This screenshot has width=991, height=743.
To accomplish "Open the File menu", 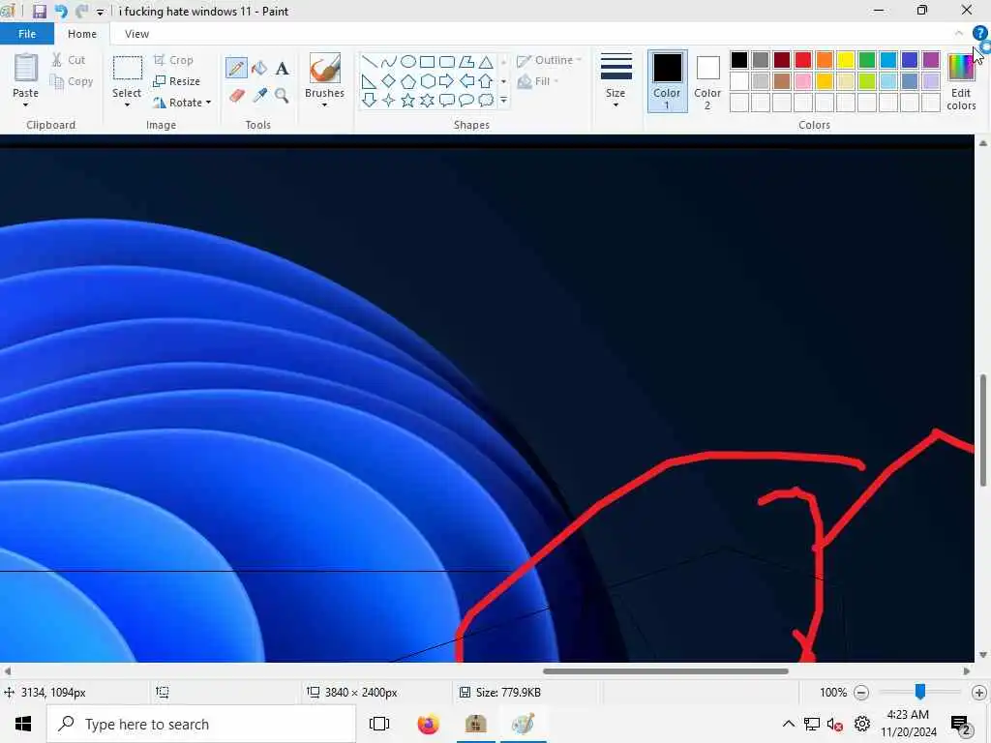I will (26, 34).
